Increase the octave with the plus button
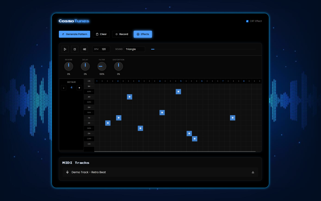The width and height of the screenshot is (321, 201). [79, 88]
